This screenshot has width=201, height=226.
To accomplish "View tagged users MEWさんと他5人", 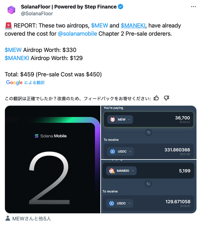I will [32, 218].
